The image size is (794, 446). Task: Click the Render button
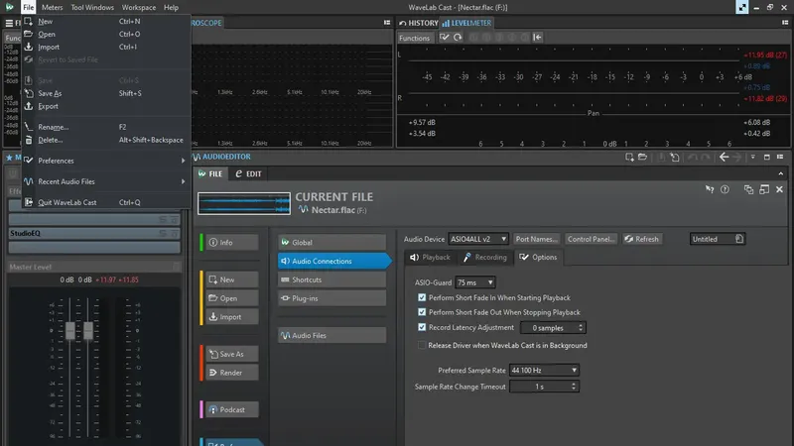coord(232,373)
